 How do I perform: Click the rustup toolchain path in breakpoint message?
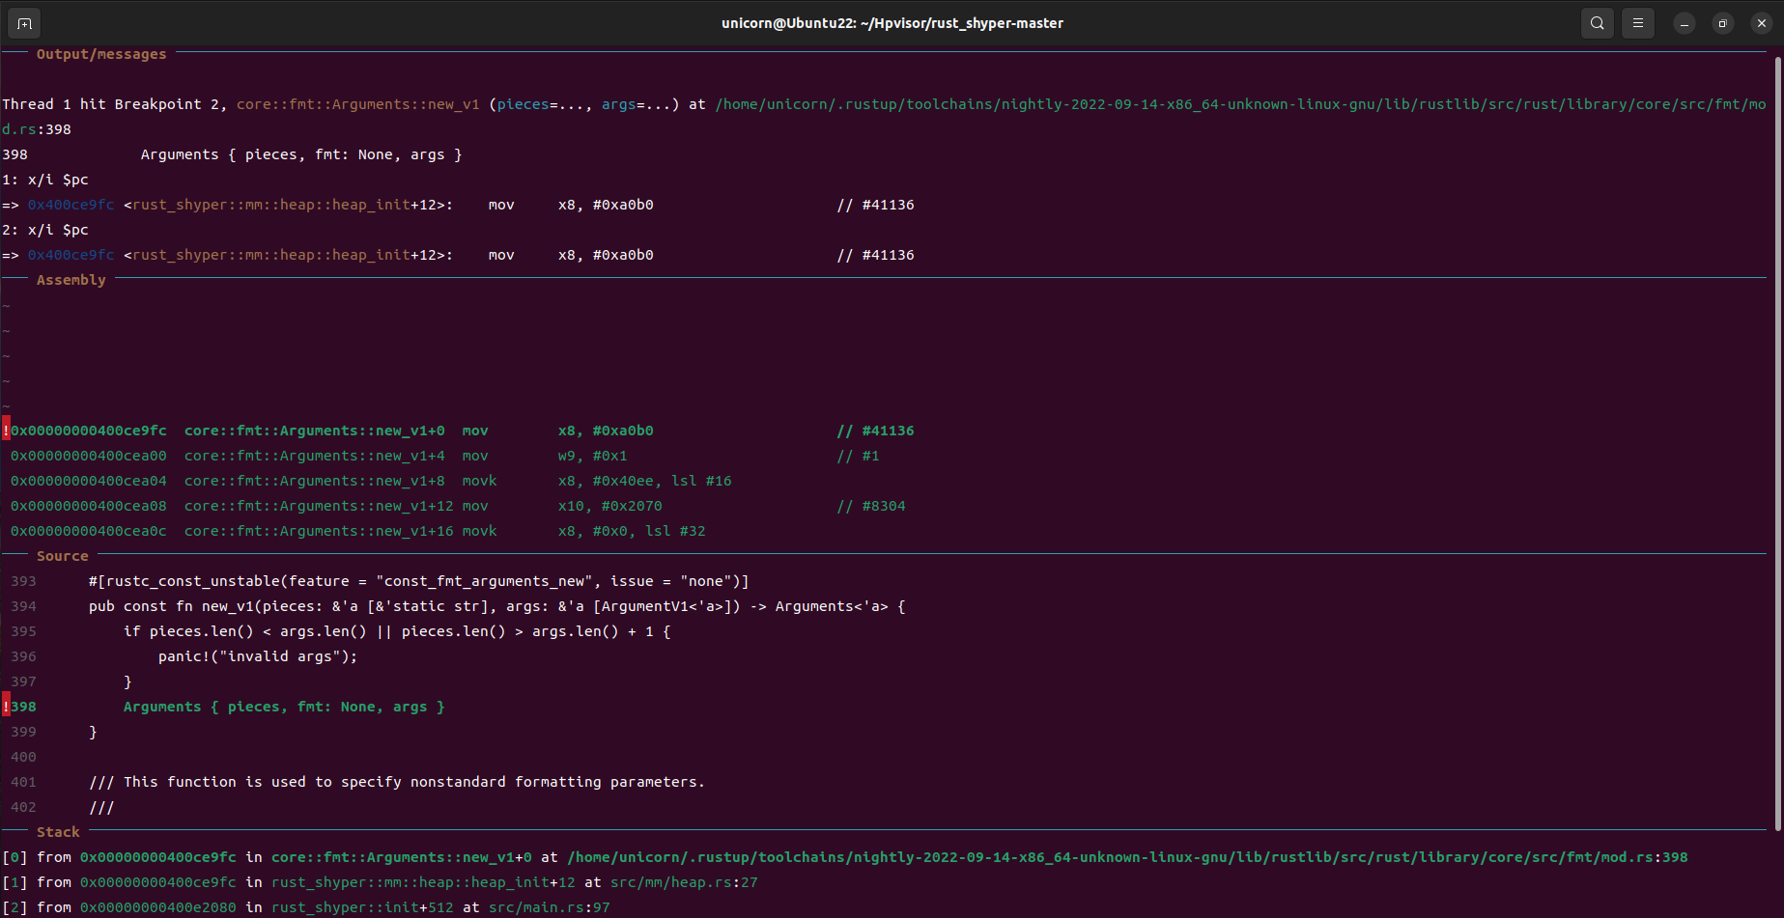[1241, 104]
